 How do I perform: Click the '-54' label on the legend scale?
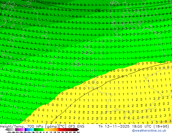(x=9, y=132)
